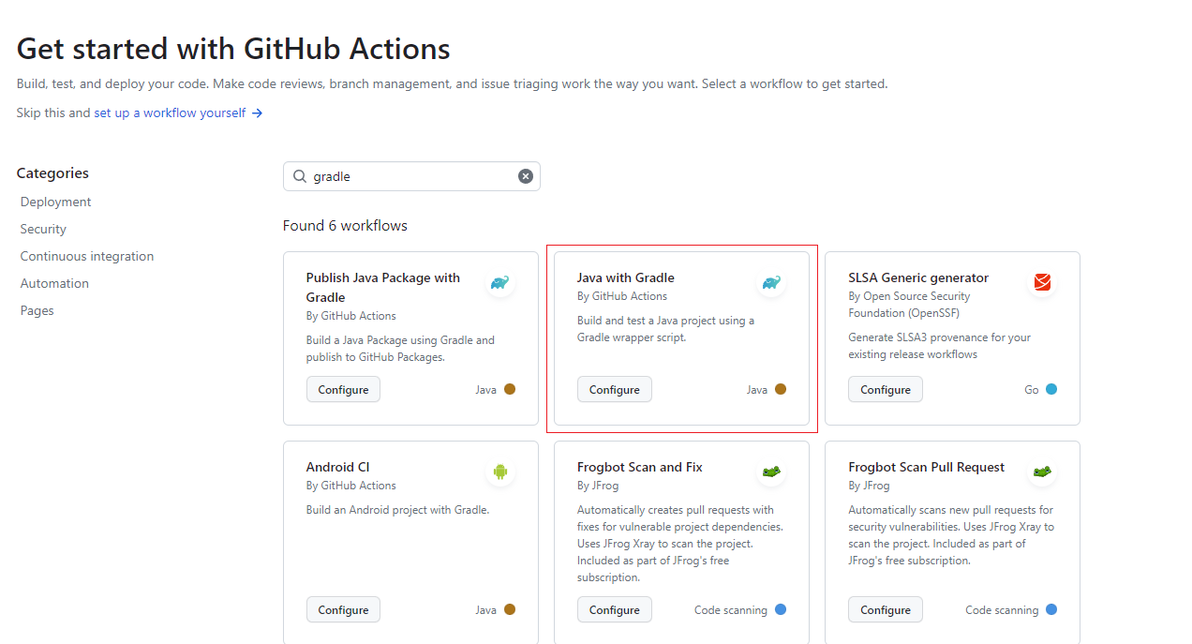Image resolution: width=1192 pixels, height=644 pixels.
Task: Click the frog icon on Frogbot Scan Pull Request
Action: (x=1042, y=472)
